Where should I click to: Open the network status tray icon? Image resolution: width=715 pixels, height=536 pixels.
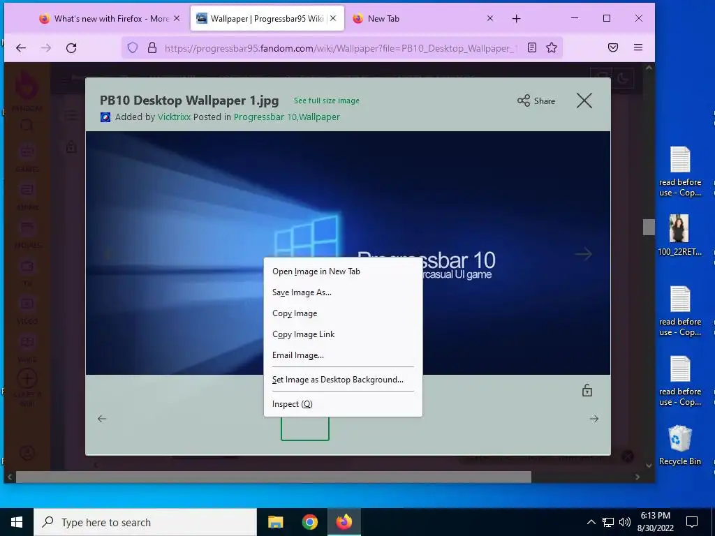[608, 522]
